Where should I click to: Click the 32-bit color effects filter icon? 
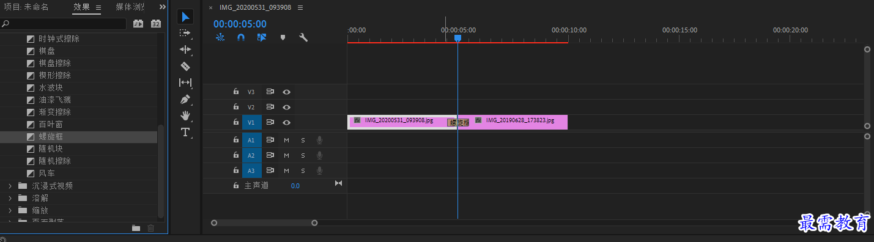[x=156, y=24]
